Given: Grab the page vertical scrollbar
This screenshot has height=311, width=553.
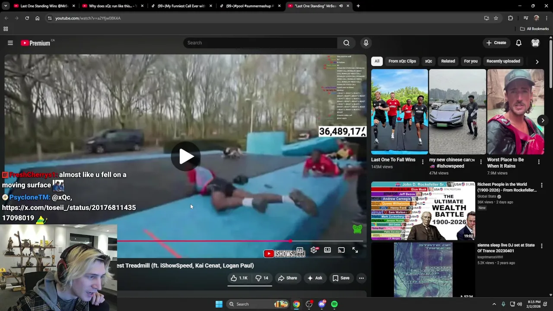Looking at the screenshot, I should (551, 63).
